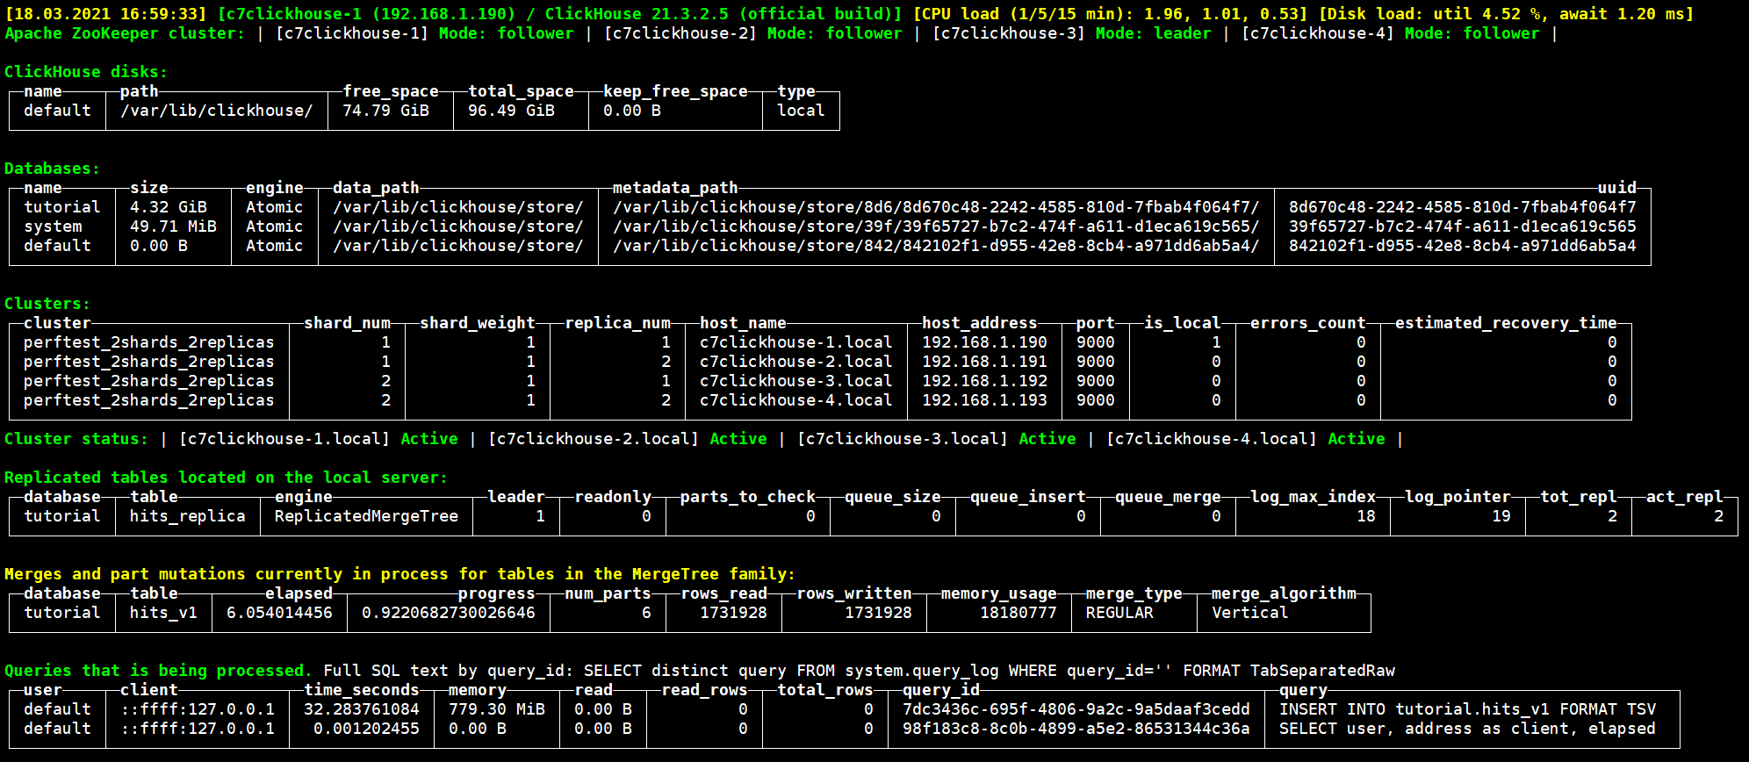Click the 'metadata_path' column header
The image size is (1749, 762).
click(x=674, y=188)
